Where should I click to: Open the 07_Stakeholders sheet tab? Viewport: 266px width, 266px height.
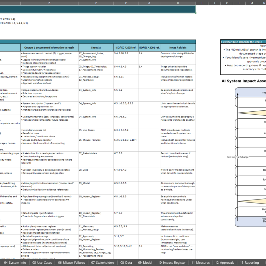pos(103,263)
